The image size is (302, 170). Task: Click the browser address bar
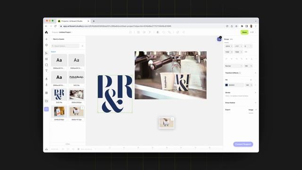pyautogui.click(x=142, y=26)
